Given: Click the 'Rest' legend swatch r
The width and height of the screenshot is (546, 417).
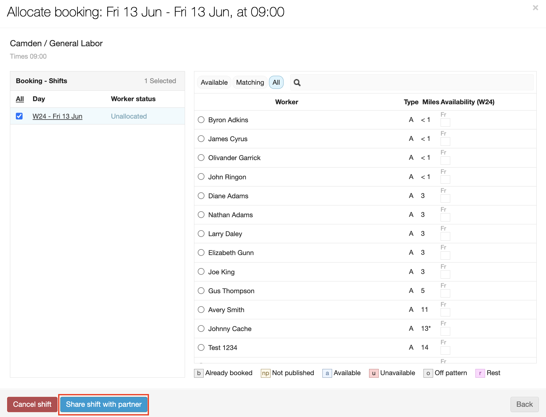Looking at the screenshot, I should [480, 373].
